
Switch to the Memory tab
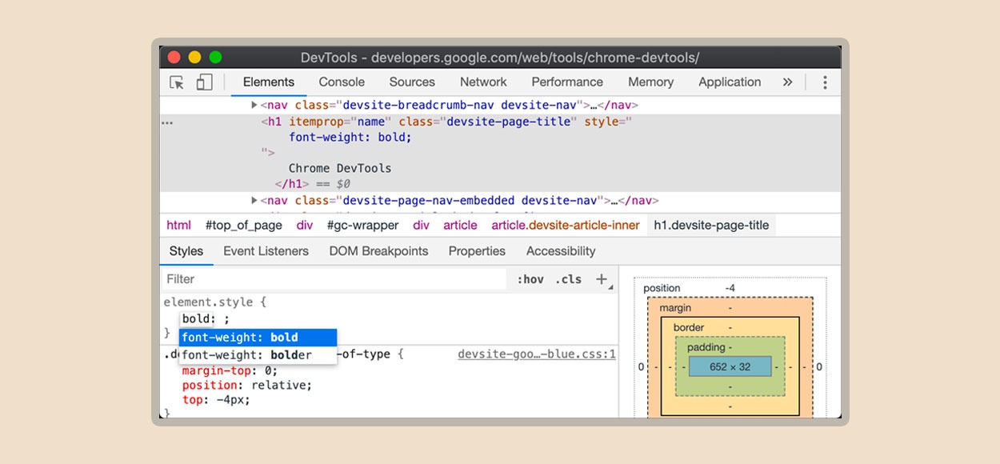pos(650,82)
